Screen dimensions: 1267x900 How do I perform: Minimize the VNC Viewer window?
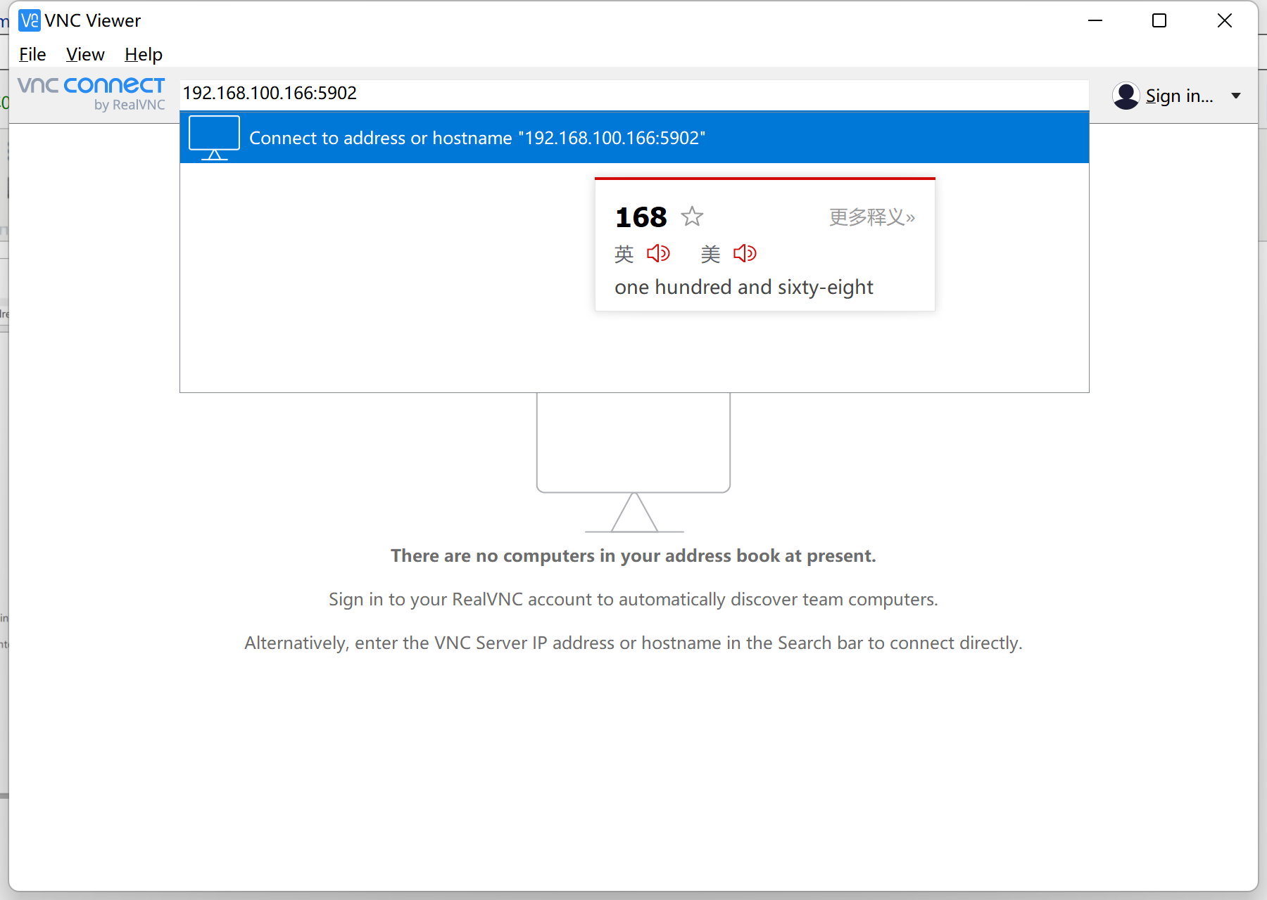pyautogui.click(x=1095, y=21)
